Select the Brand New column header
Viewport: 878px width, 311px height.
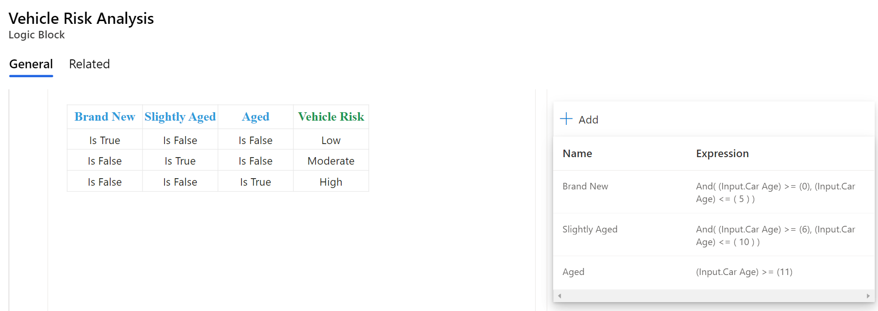click(x=104, y=116)
